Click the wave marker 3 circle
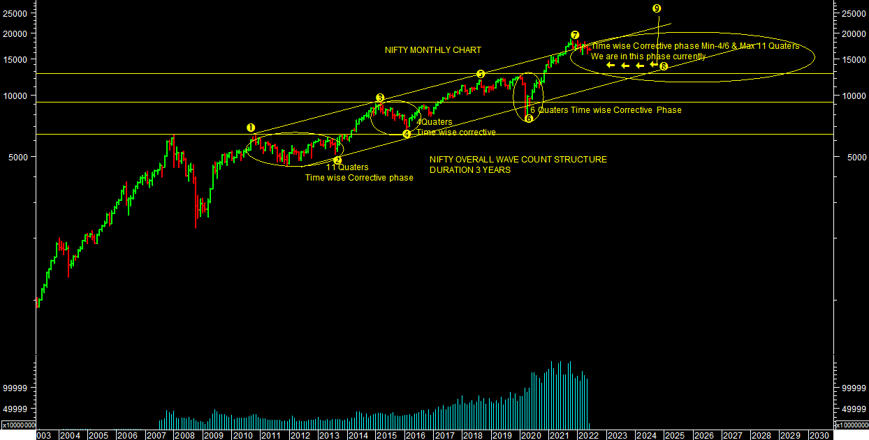The height and width of the screenshot is (440, 869). (380, 98)
